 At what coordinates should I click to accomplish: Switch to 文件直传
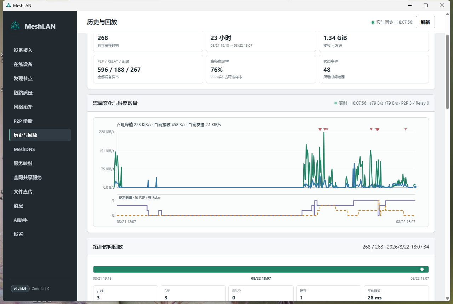tap(40, 192)
